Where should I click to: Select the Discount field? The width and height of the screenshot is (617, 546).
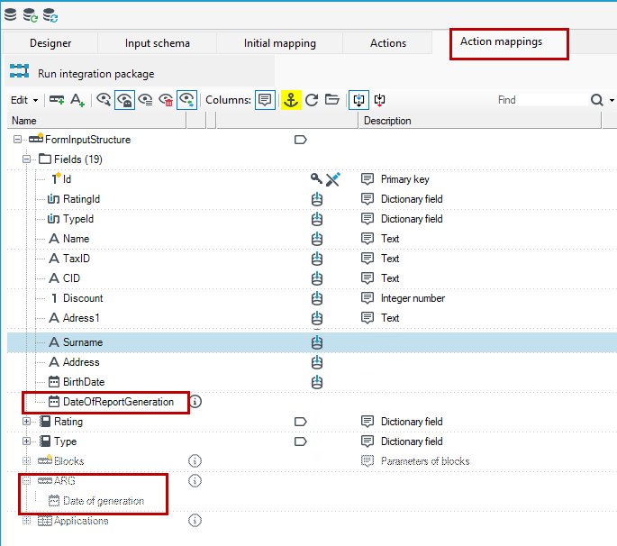83,298
